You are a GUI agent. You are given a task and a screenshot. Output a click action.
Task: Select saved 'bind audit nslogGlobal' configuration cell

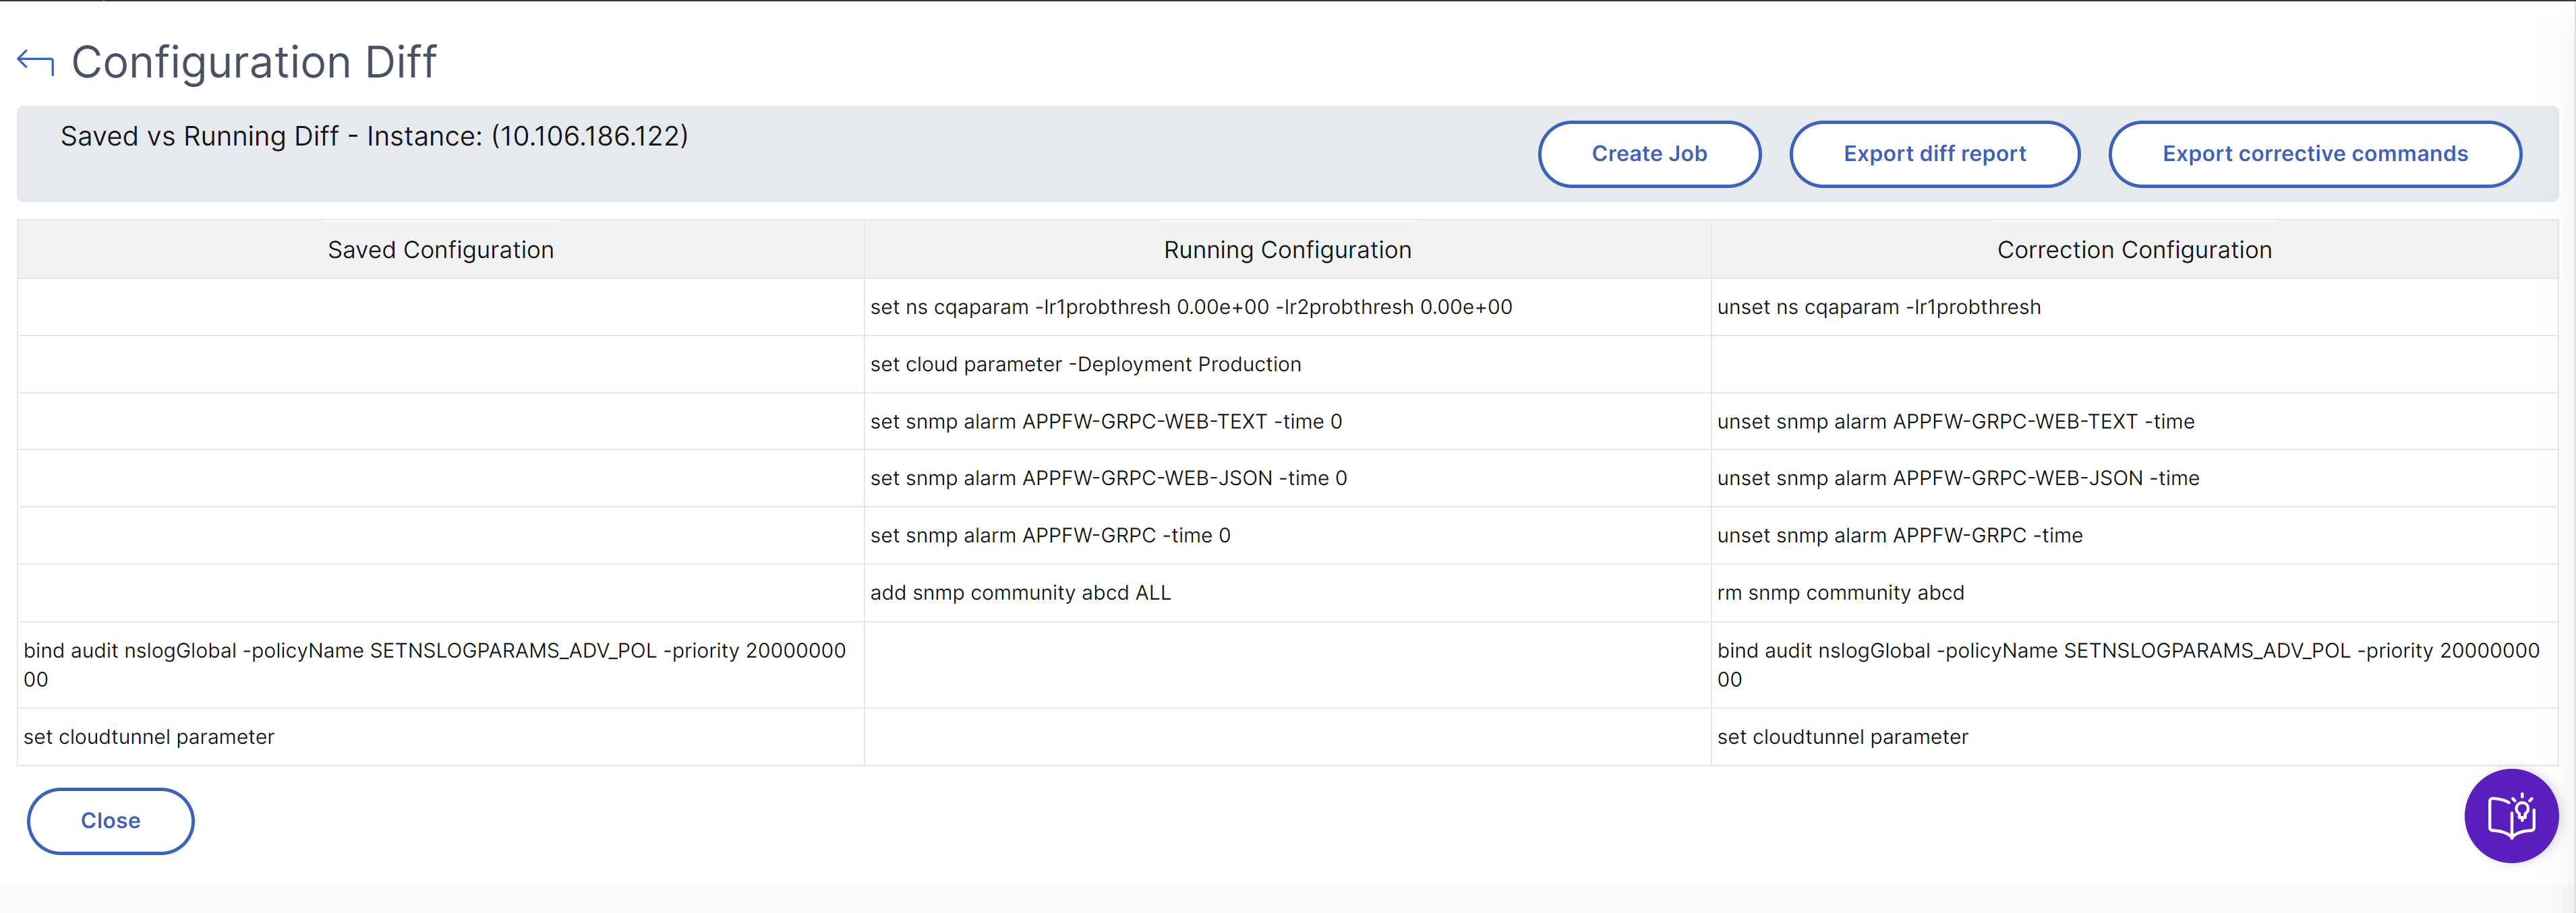point(441,665)
